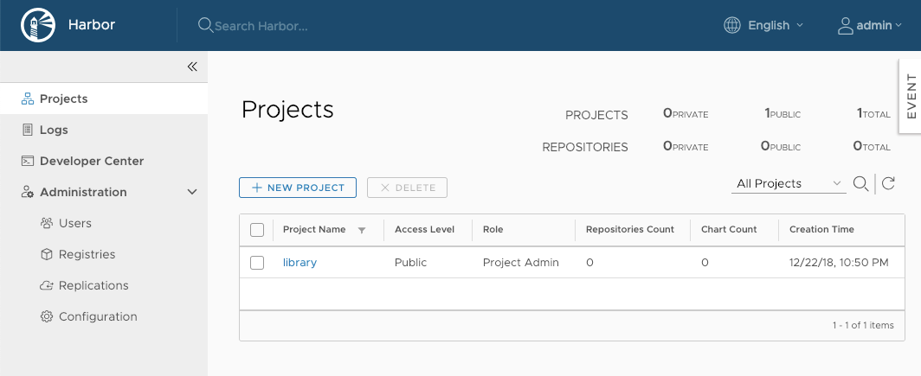This screenshot has width=921, height=376.
Task: Click the search magnifier in header
Action: tap(205, 25)
